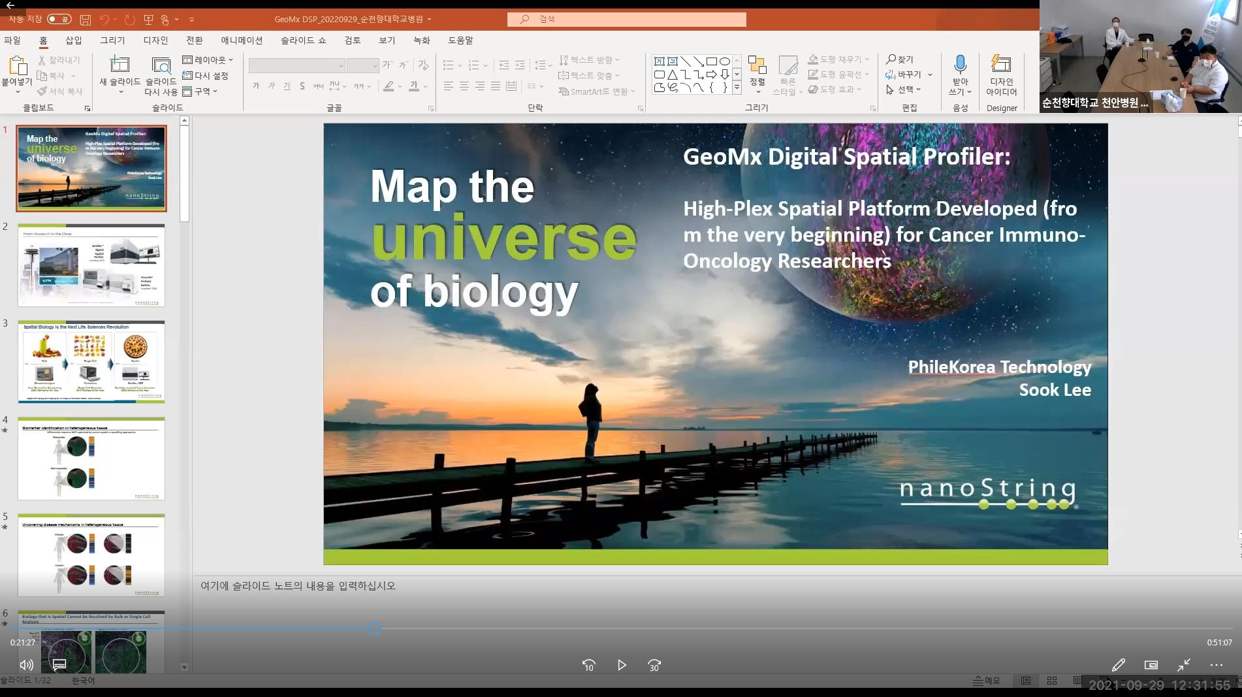Switch to slide sorter view in status bar

click(1052, 681)
